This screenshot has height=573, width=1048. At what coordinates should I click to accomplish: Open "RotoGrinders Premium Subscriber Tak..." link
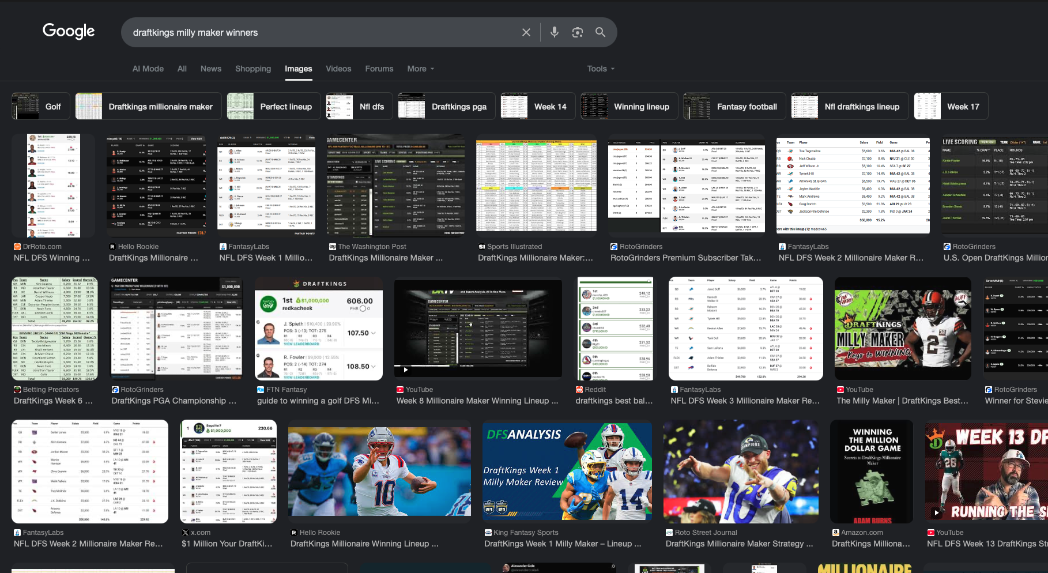tap(686, 258)
